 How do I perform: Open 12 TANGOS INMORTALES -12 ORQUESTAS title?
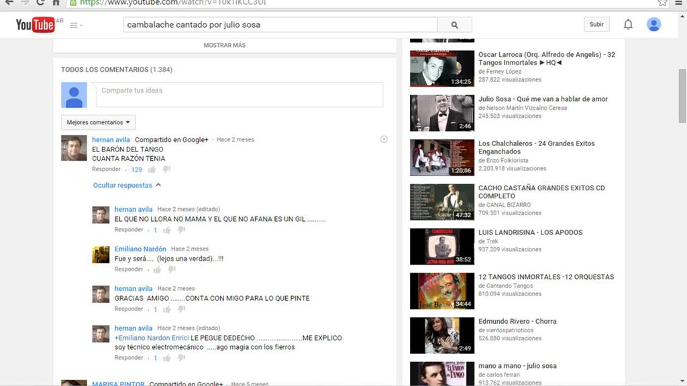pos(546,277)
